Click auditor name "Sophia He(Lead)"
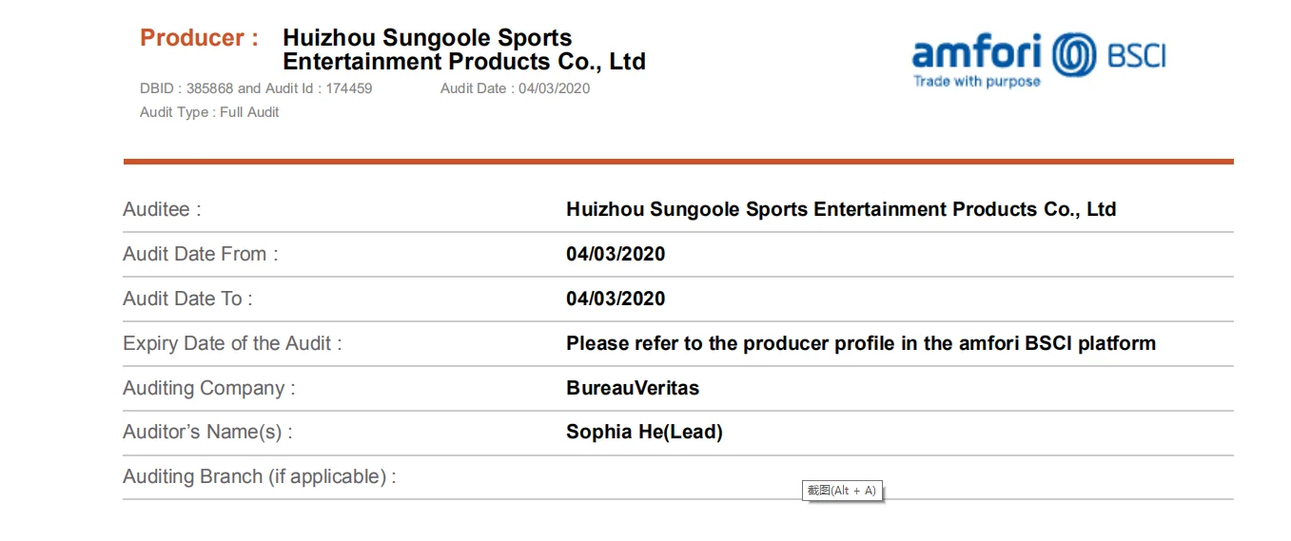 pyautogui.click(x=644, y=432)
